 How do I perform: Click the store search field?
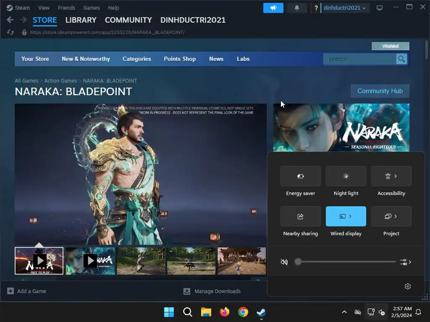[360, 59]
